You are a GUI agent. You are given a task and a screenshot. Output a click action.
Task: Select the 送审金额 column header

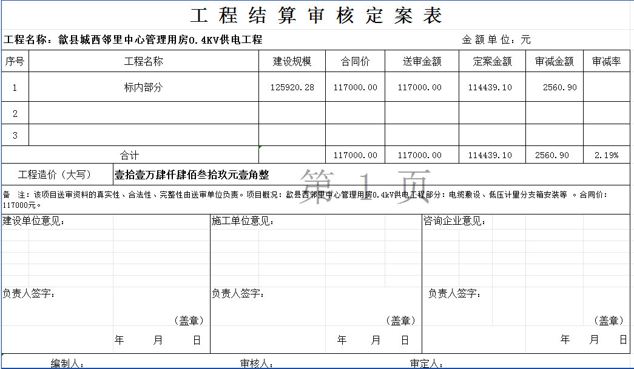tap(422, 61)
